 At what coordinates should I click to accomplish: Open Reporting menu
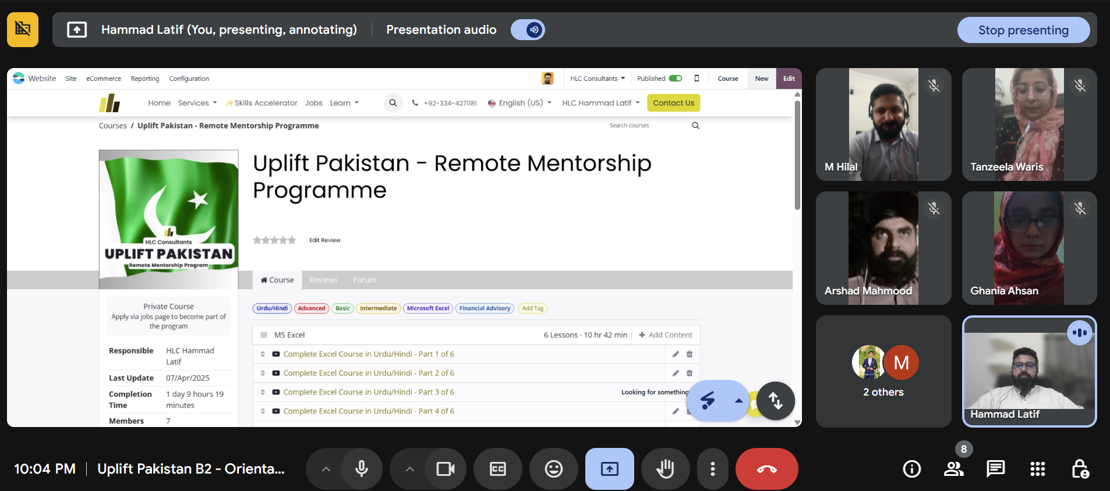coord(145,79)
